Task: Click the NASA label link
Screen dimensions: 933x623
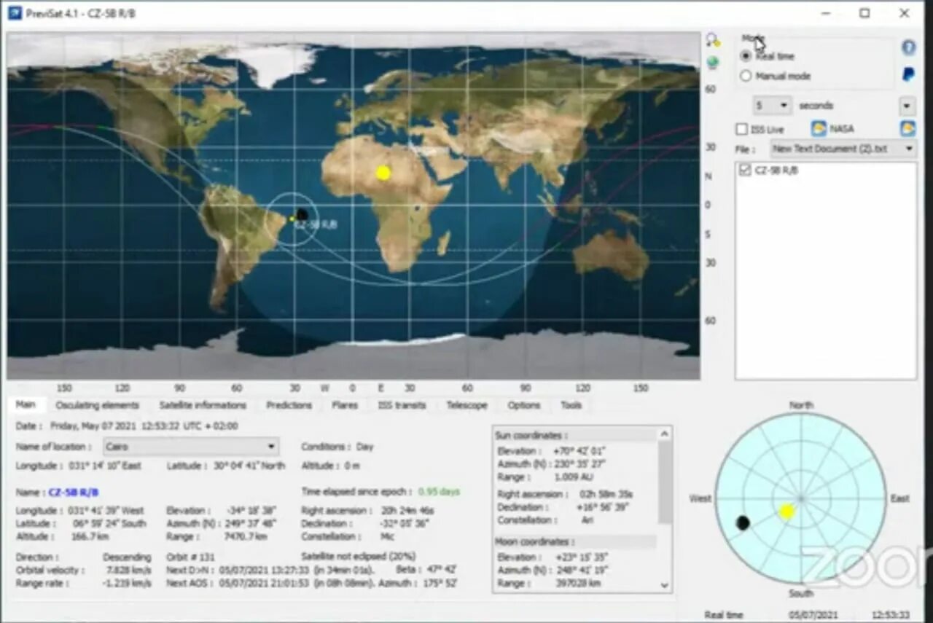Action: point(842,129)
